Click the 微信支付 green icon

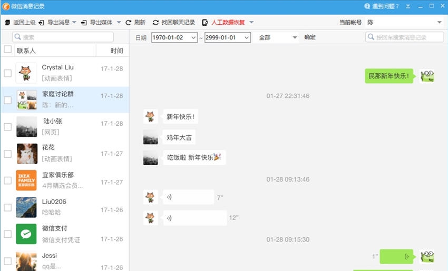point(26,234)
